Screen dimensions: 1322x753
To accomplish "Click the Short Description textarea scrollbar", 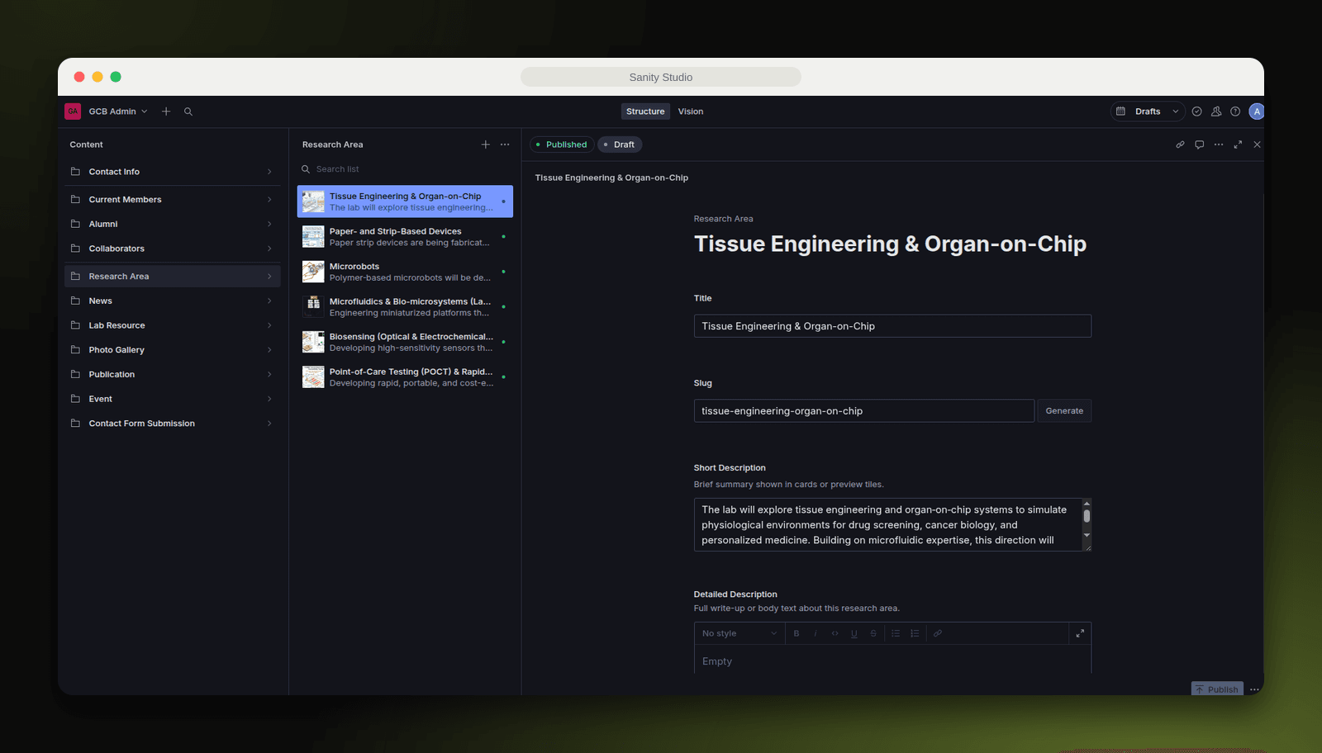I will pos(1087,516).
